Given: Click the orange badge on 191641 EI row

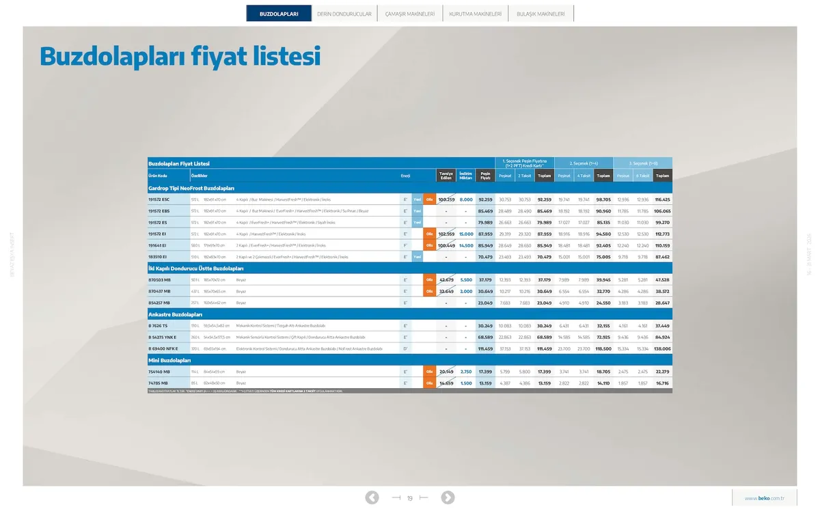Looking at the screenshot, I should (x=429, y=245).
